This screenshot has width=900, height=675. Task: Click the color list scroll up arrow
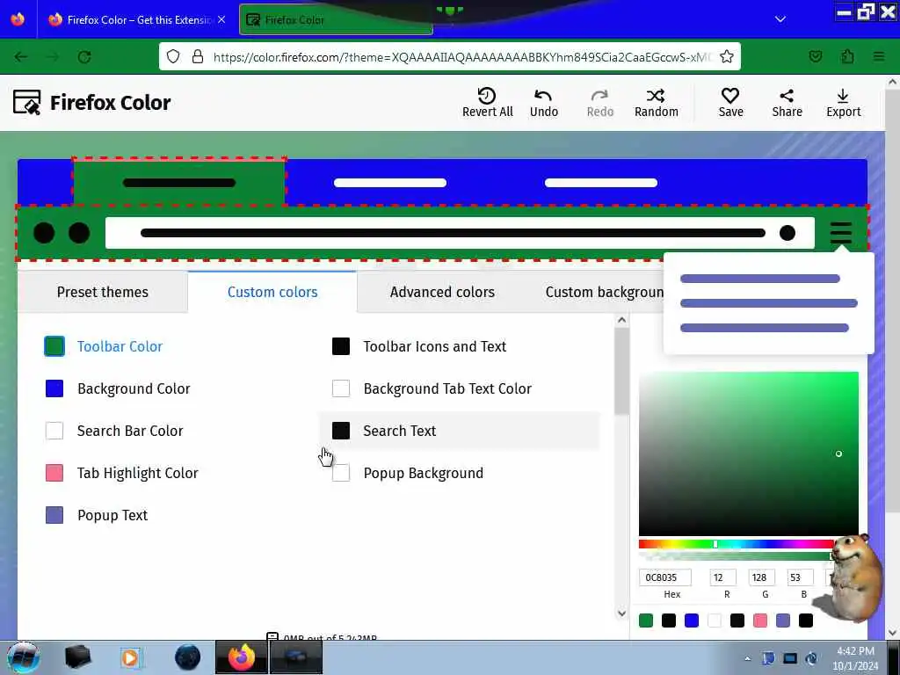coord(621,320)
